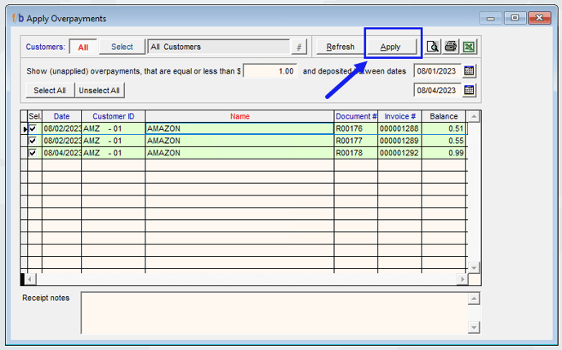This screenshot has width=562, height=350.
Task: Export to Excel using the green icon
Action: click(x=469, y=47)
